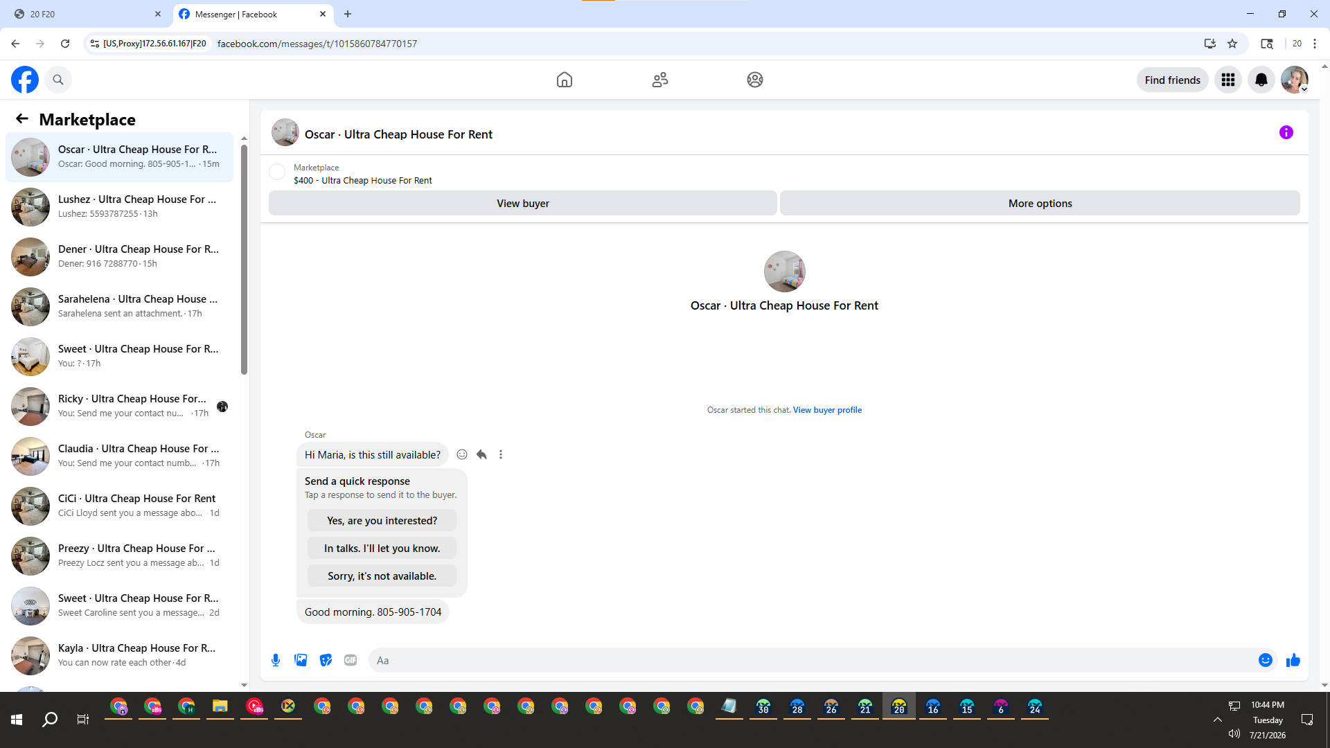Open the Kayla conversation
The image size is (1330, 748).
(120, 656)
